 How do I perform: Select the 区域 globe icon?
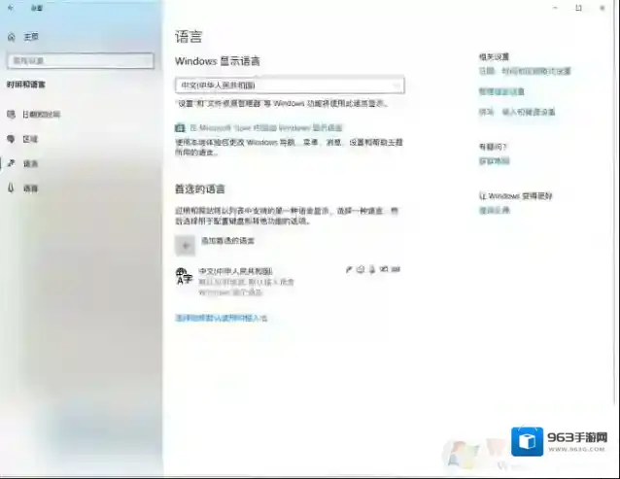[x=12, y=139]
